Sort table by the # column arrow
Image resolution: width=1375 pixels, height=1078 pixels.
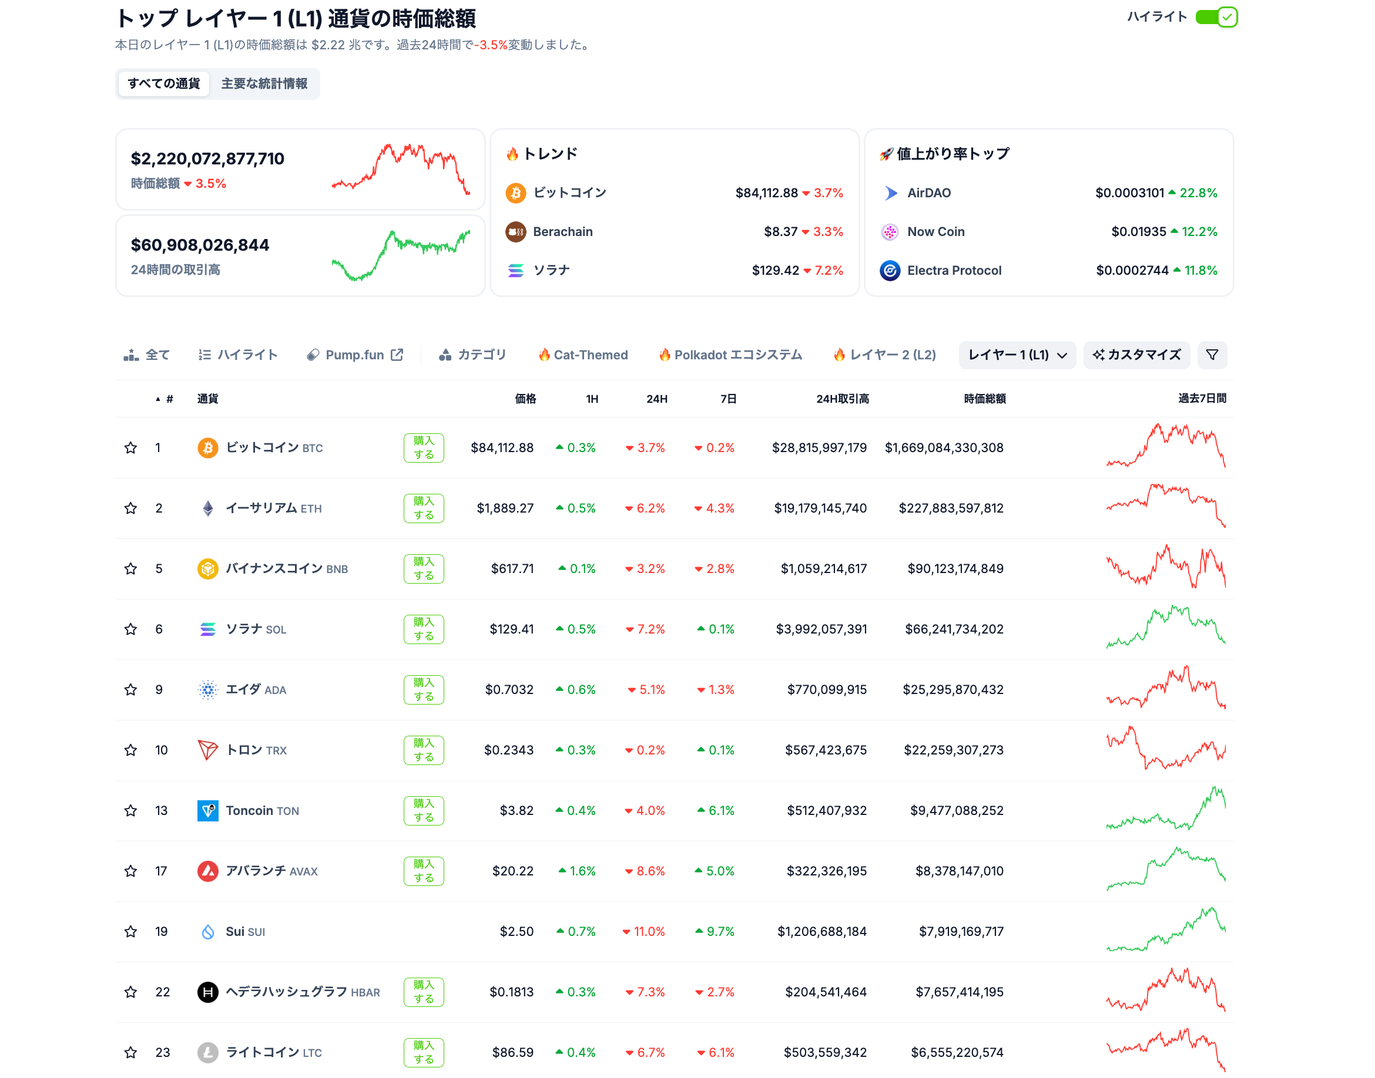(158, 399)
